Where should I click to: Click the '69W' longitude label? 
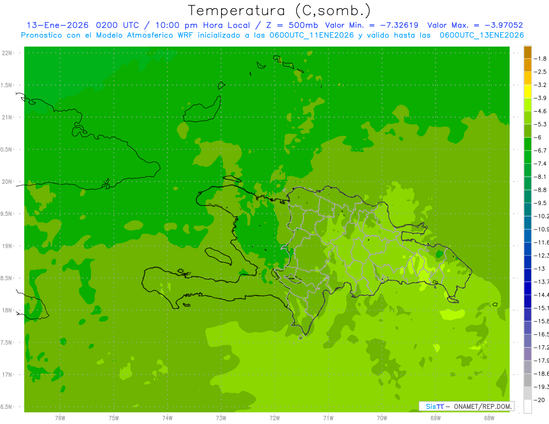pos(436,418)
